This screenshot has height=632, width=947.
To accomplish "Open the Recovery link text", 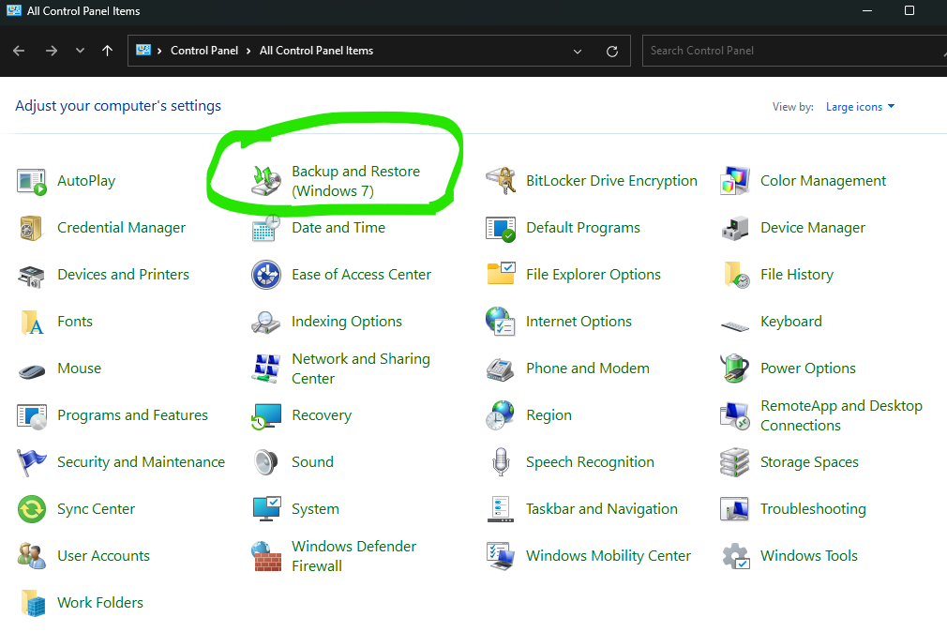I will click(322, 415).
